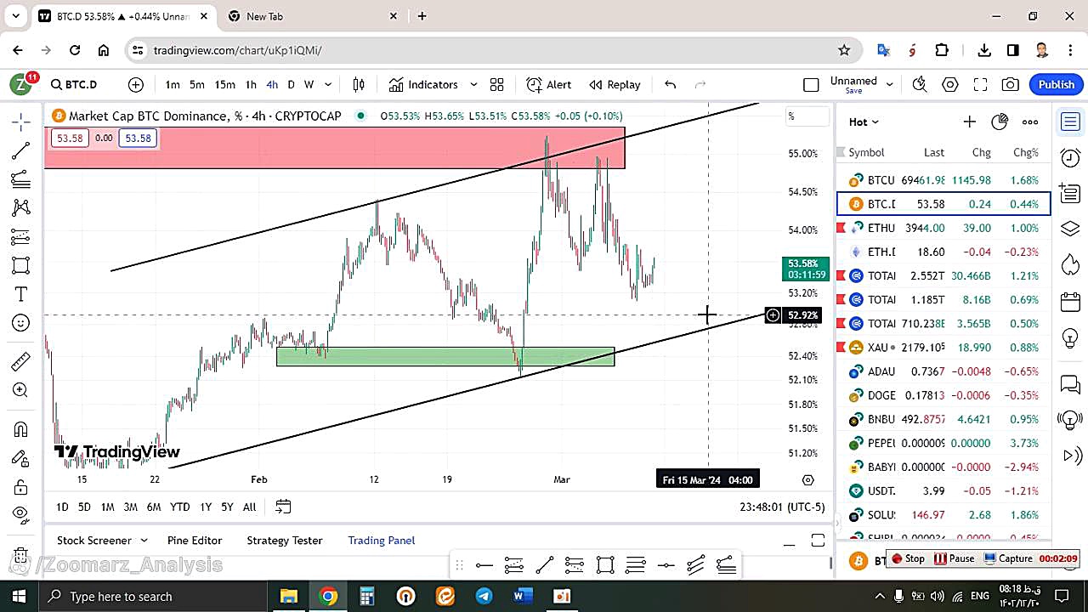The height and width of the screenshot is (612, 1088).
Task: Open the emoji icons tool
Action: click(21, 323)
